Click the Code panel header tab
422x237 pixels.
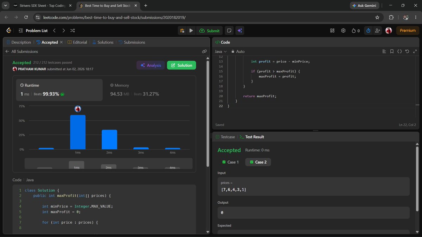point(222,42)
